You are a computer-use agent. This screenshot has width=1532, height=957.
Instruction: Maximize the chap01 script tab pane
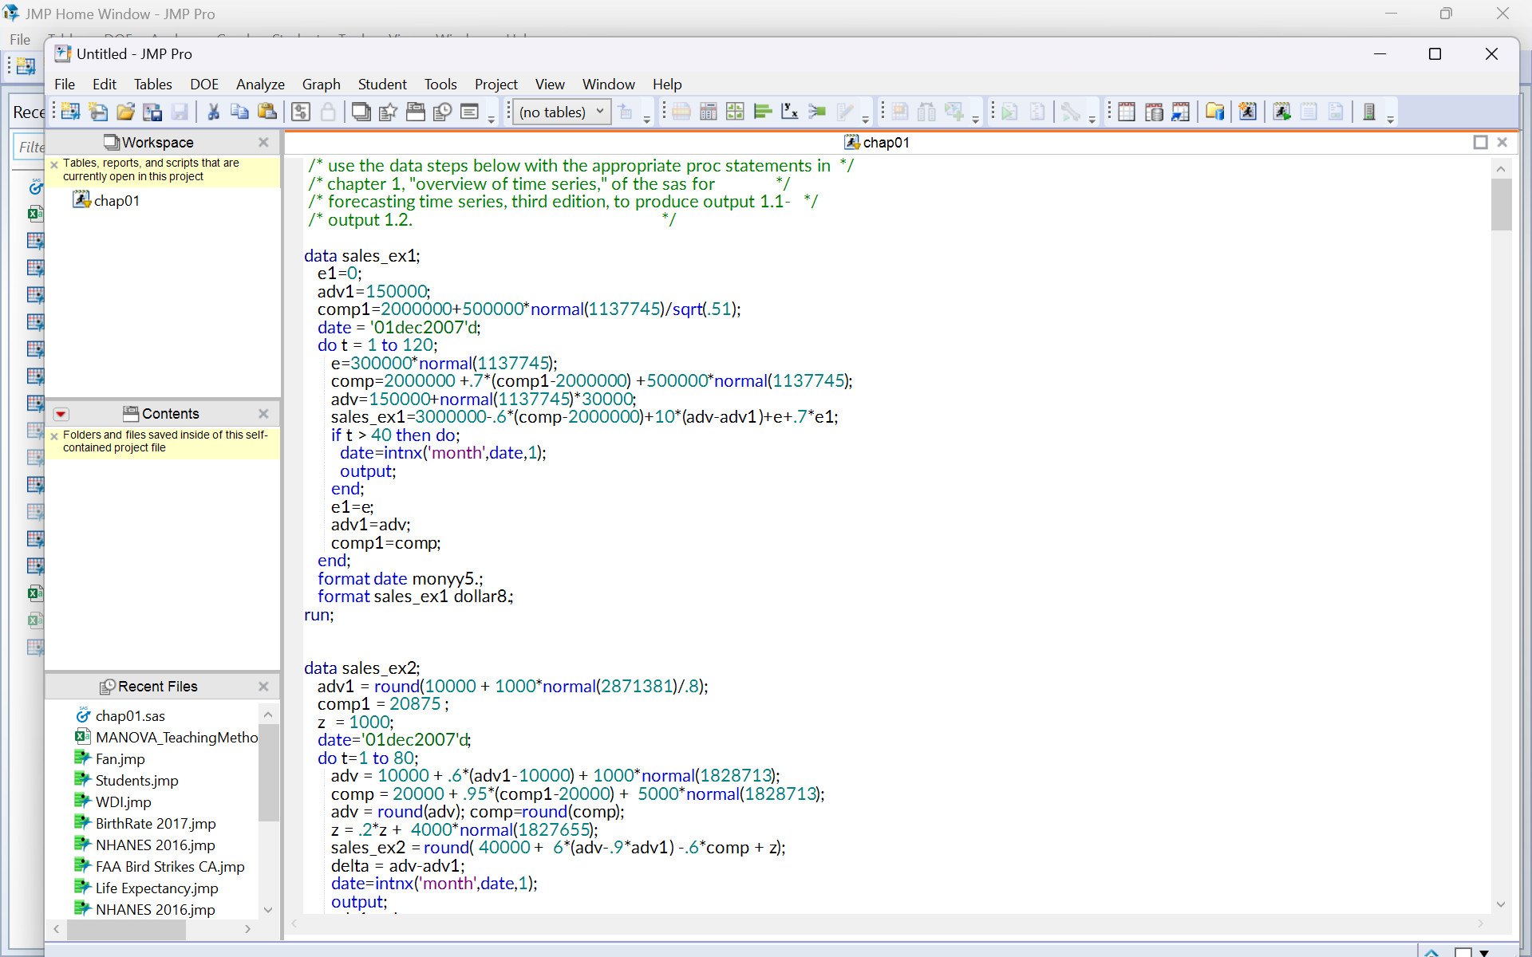click(x=1480, y=142)
